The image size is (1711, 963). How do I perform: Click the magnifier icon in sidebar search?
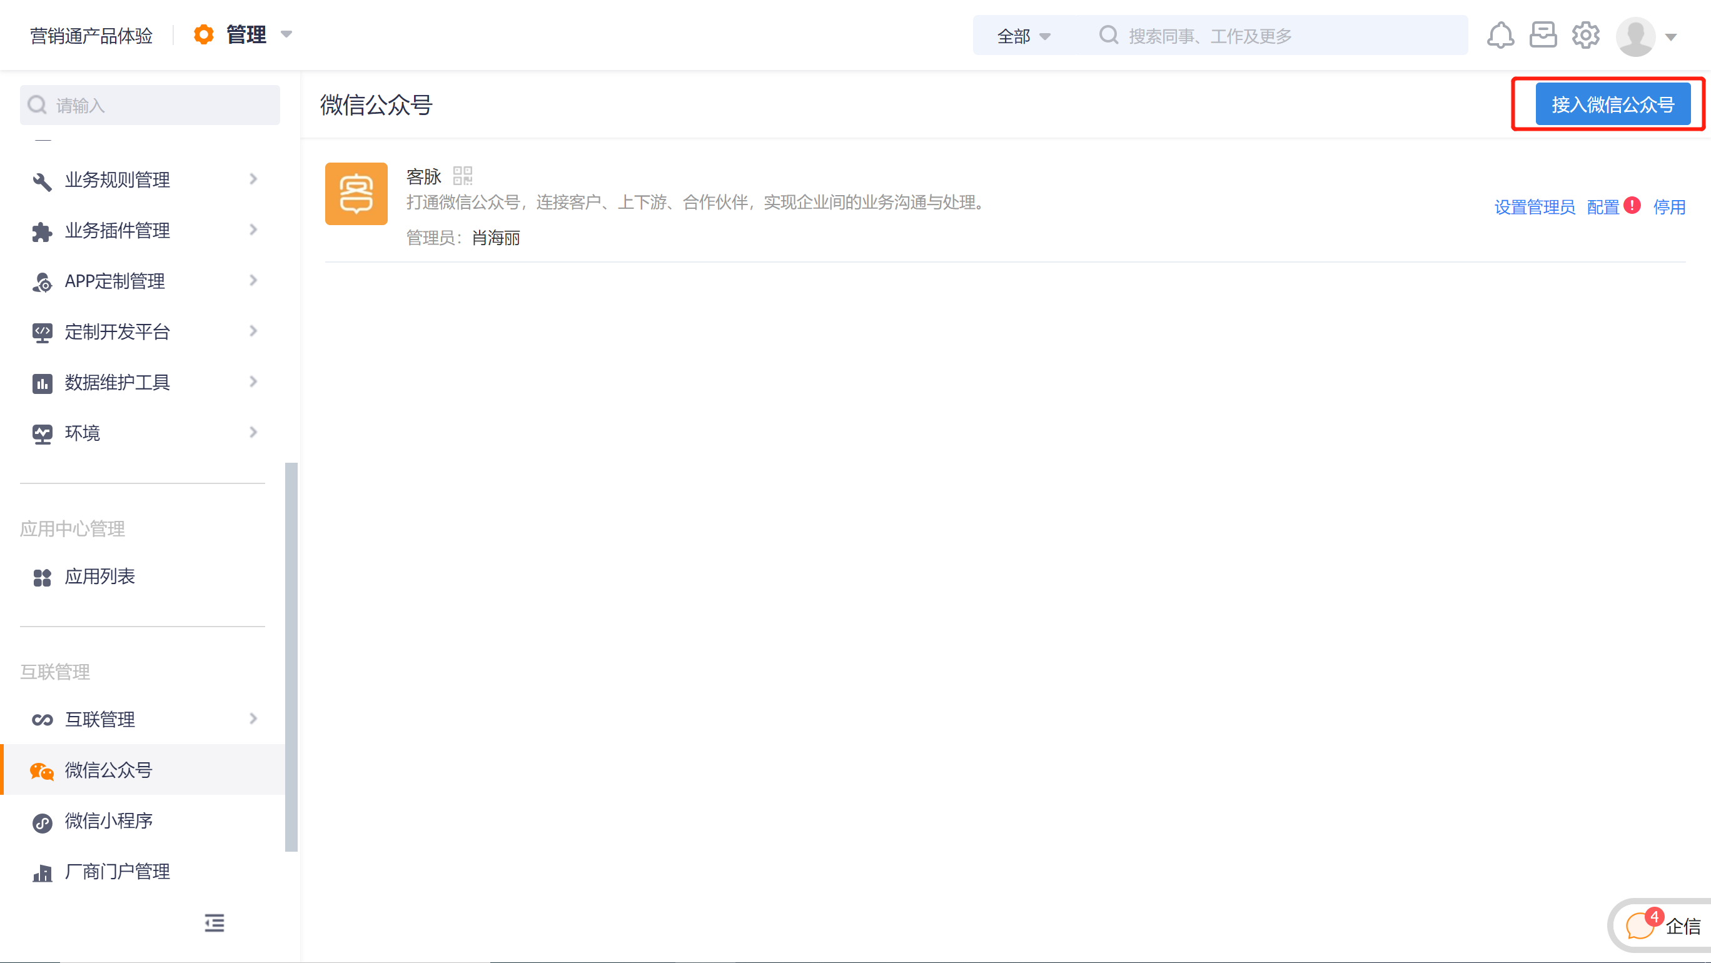(x=37, y=105)
